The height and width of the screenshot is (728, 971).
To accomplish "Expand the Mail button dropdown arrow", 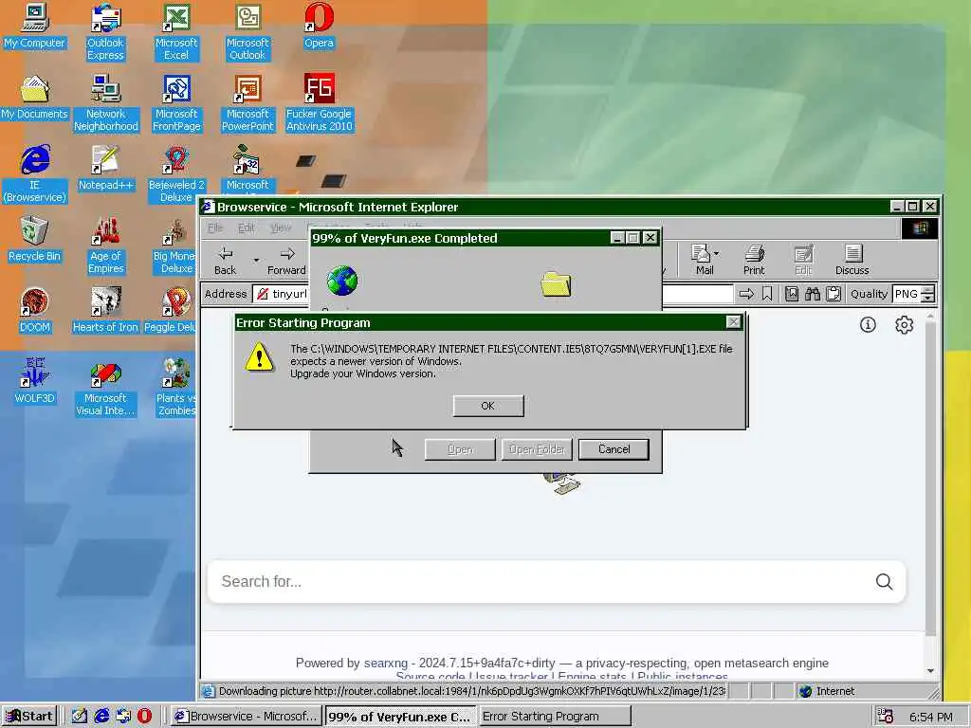I will click(x=717, y=254).
